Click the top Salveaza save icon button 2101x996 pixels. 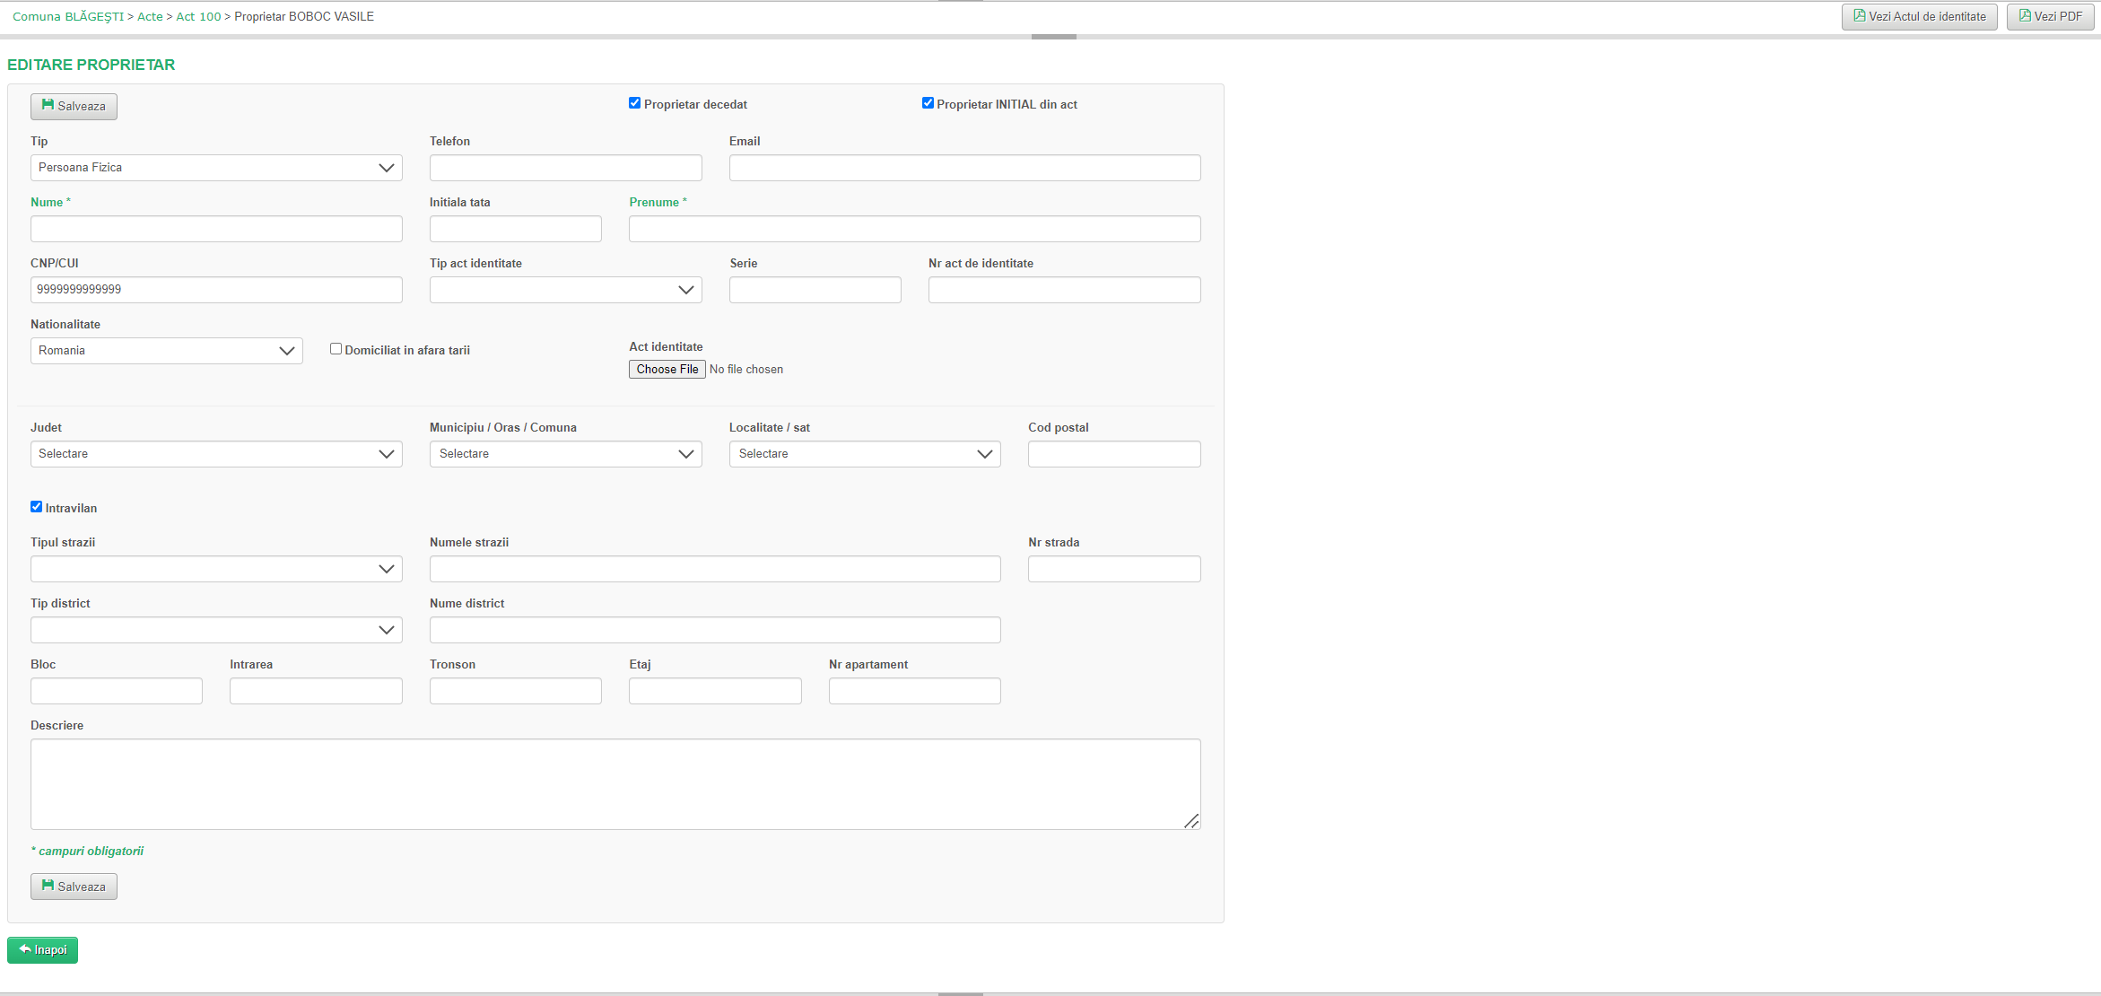coord(74,106)
